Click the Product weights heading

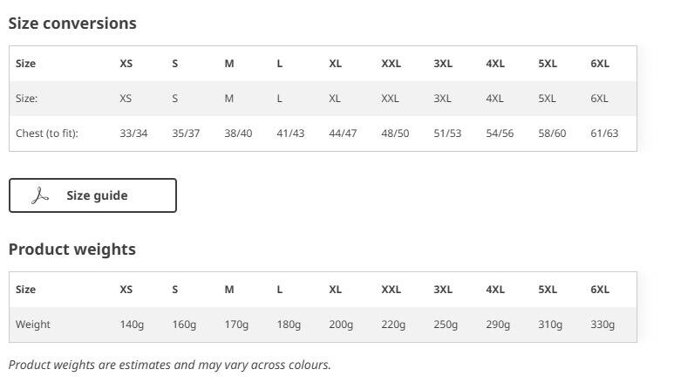(x=72, y=250)
